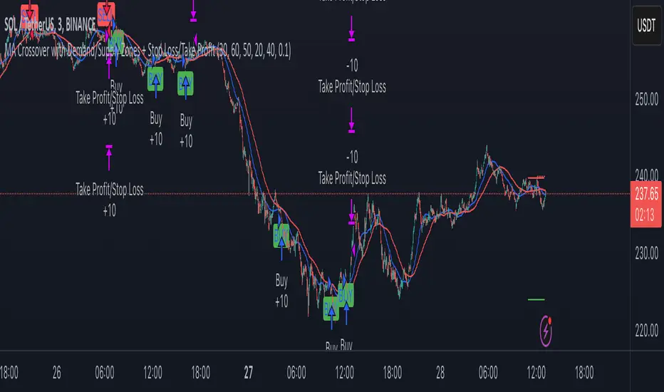Screen dimensions: 664x392
Task: Click the short red line near 240.00
Action: tap(536, 177)
